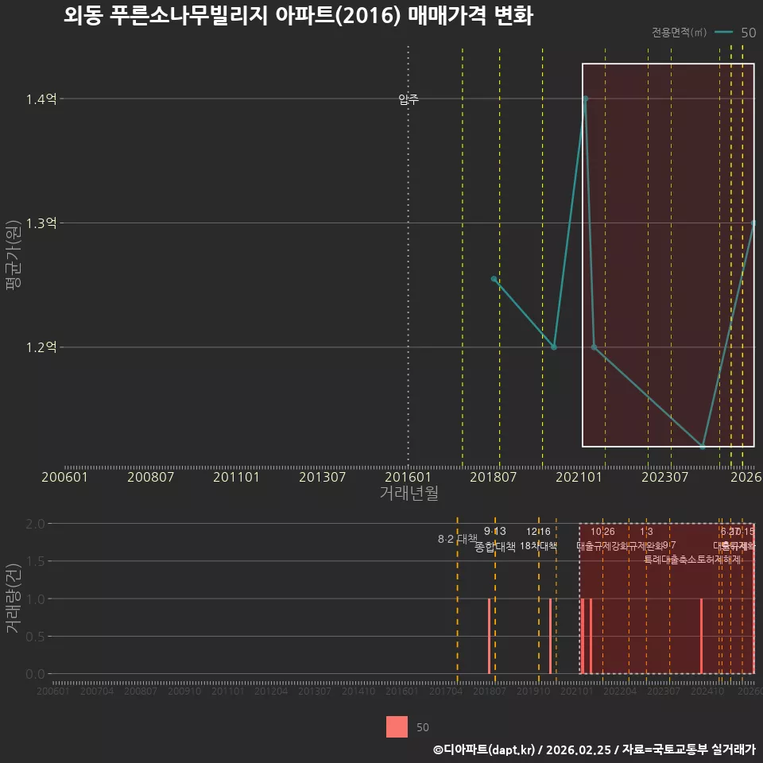Click 201101 on the price chart x-axis
The width and height of the screenshot is (763, 763).
click(x=237, y=477)
